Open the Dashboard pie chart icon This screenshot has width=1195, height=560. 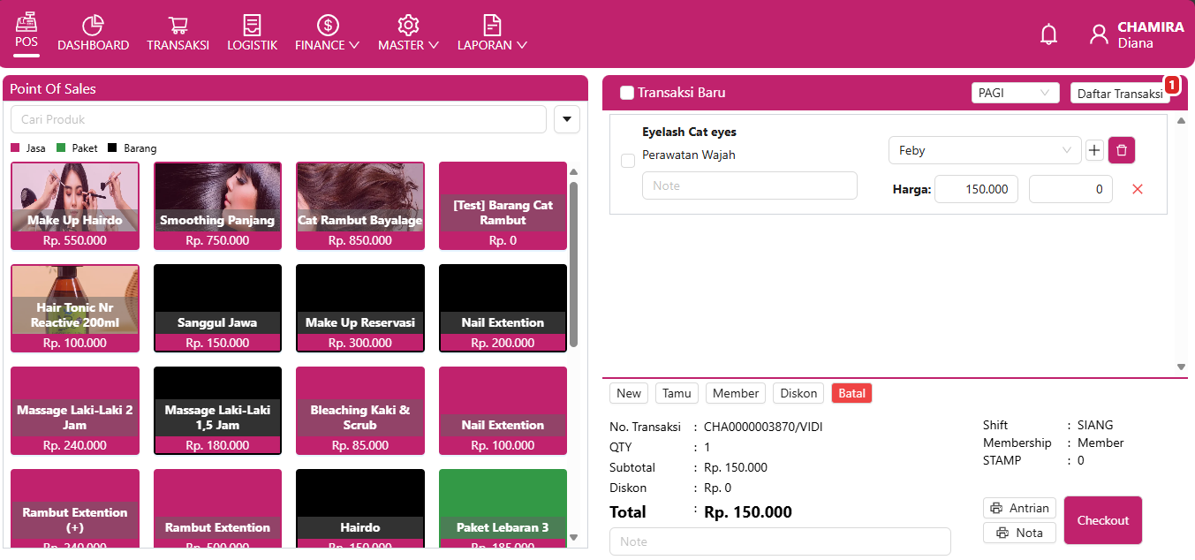tap(93, 26)
